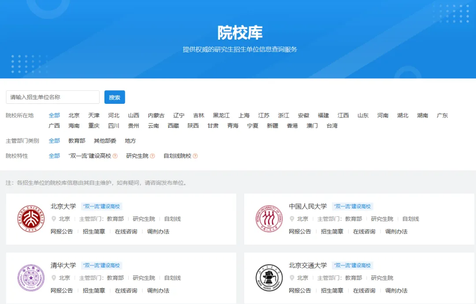476x304 pixels.
Task: Filter by location 天津
Action: click(94, 115)
